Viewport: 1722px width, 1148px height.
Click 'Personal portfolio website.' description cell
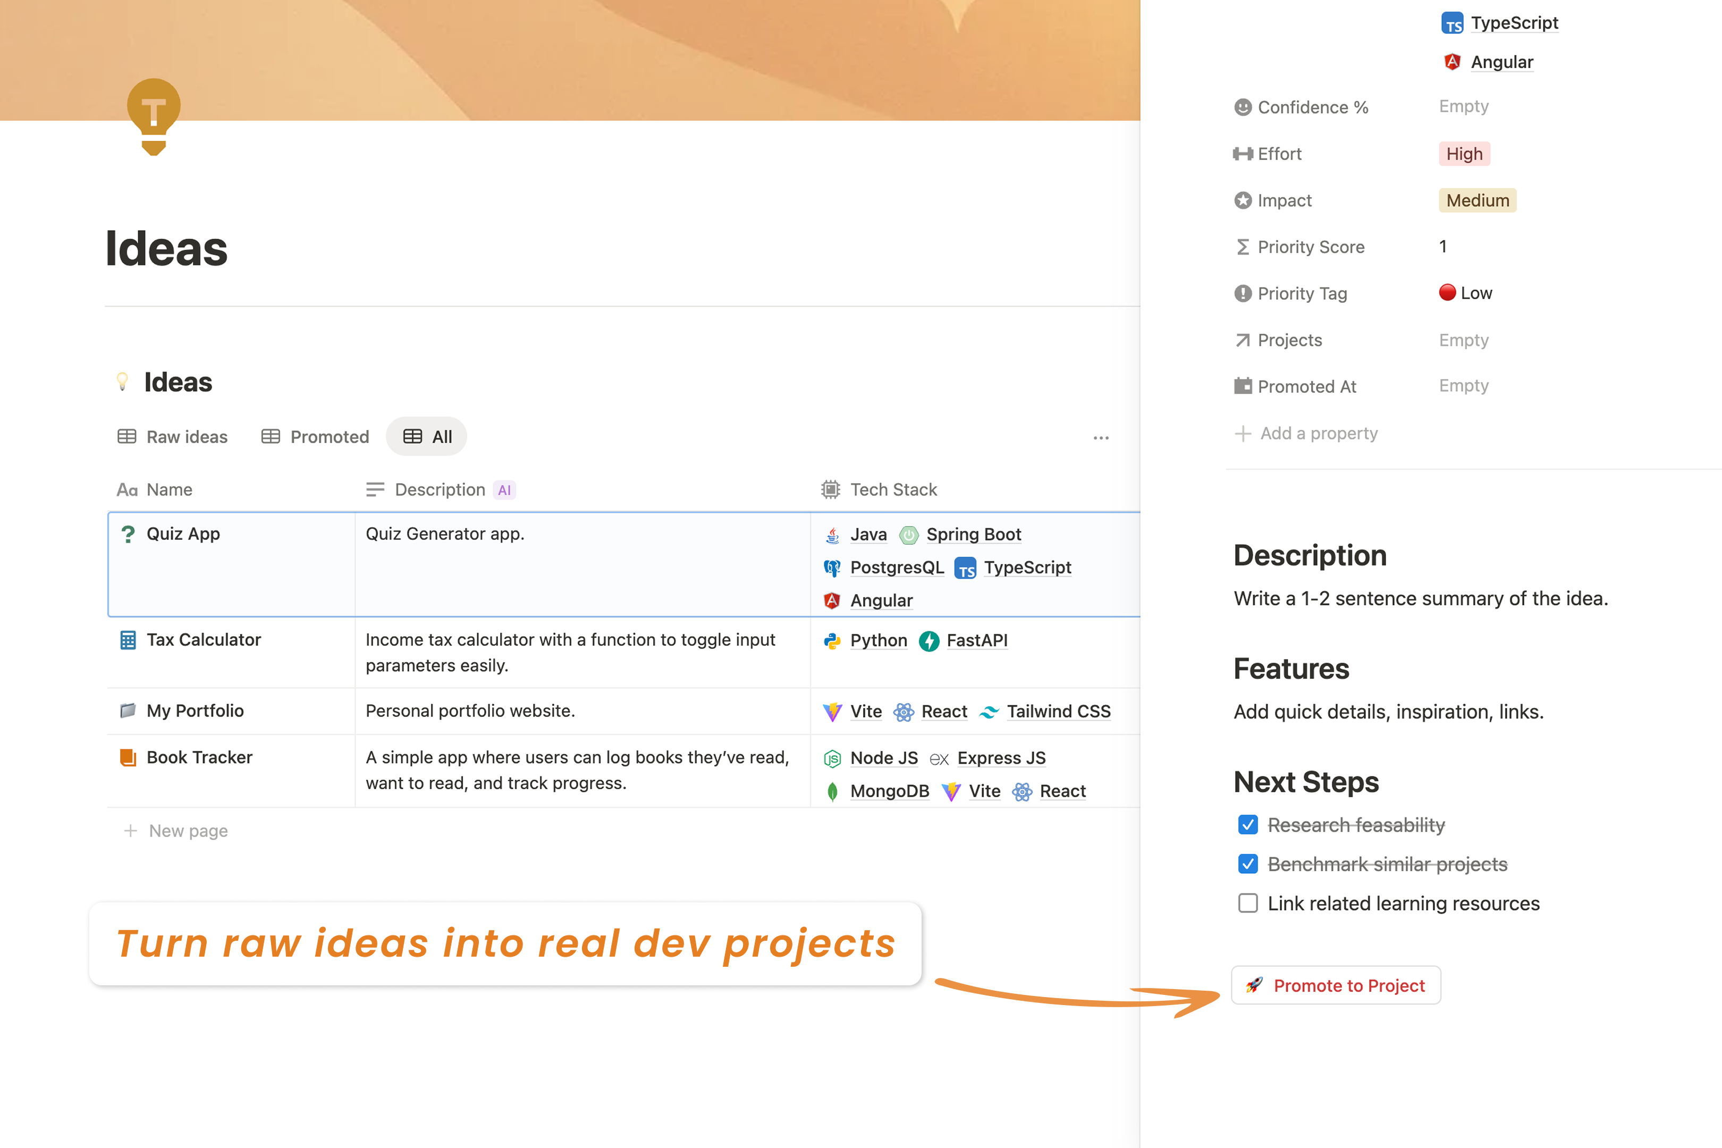[583, 711]
